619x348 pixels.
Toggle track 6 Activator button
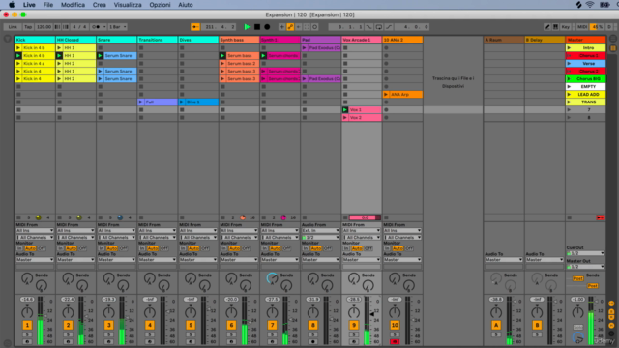231,325
